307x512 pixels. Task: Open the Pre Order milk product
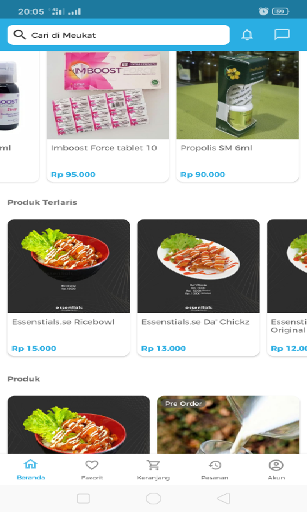pos(228,424)
